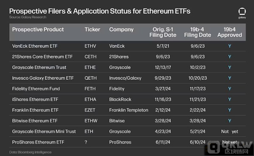Click the Data: Bloomberg Intelligence footer
The image size is (254, 156).
click(x=30, y=152)
